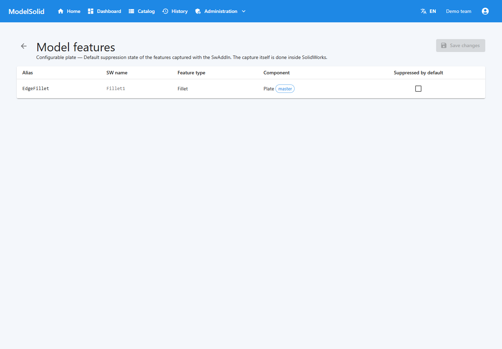Click the Feature type column header

(x=191, y=73)
